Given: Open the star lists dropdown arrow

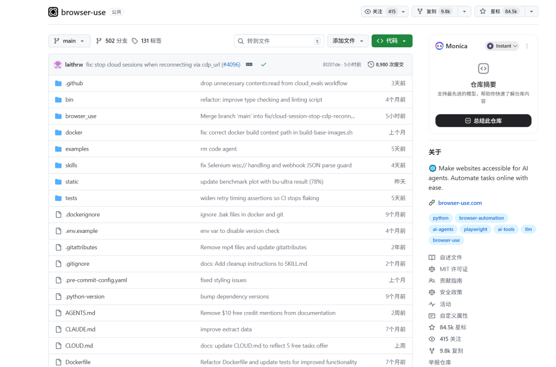Looking at the screenshot, I should [x=531, y=12].
